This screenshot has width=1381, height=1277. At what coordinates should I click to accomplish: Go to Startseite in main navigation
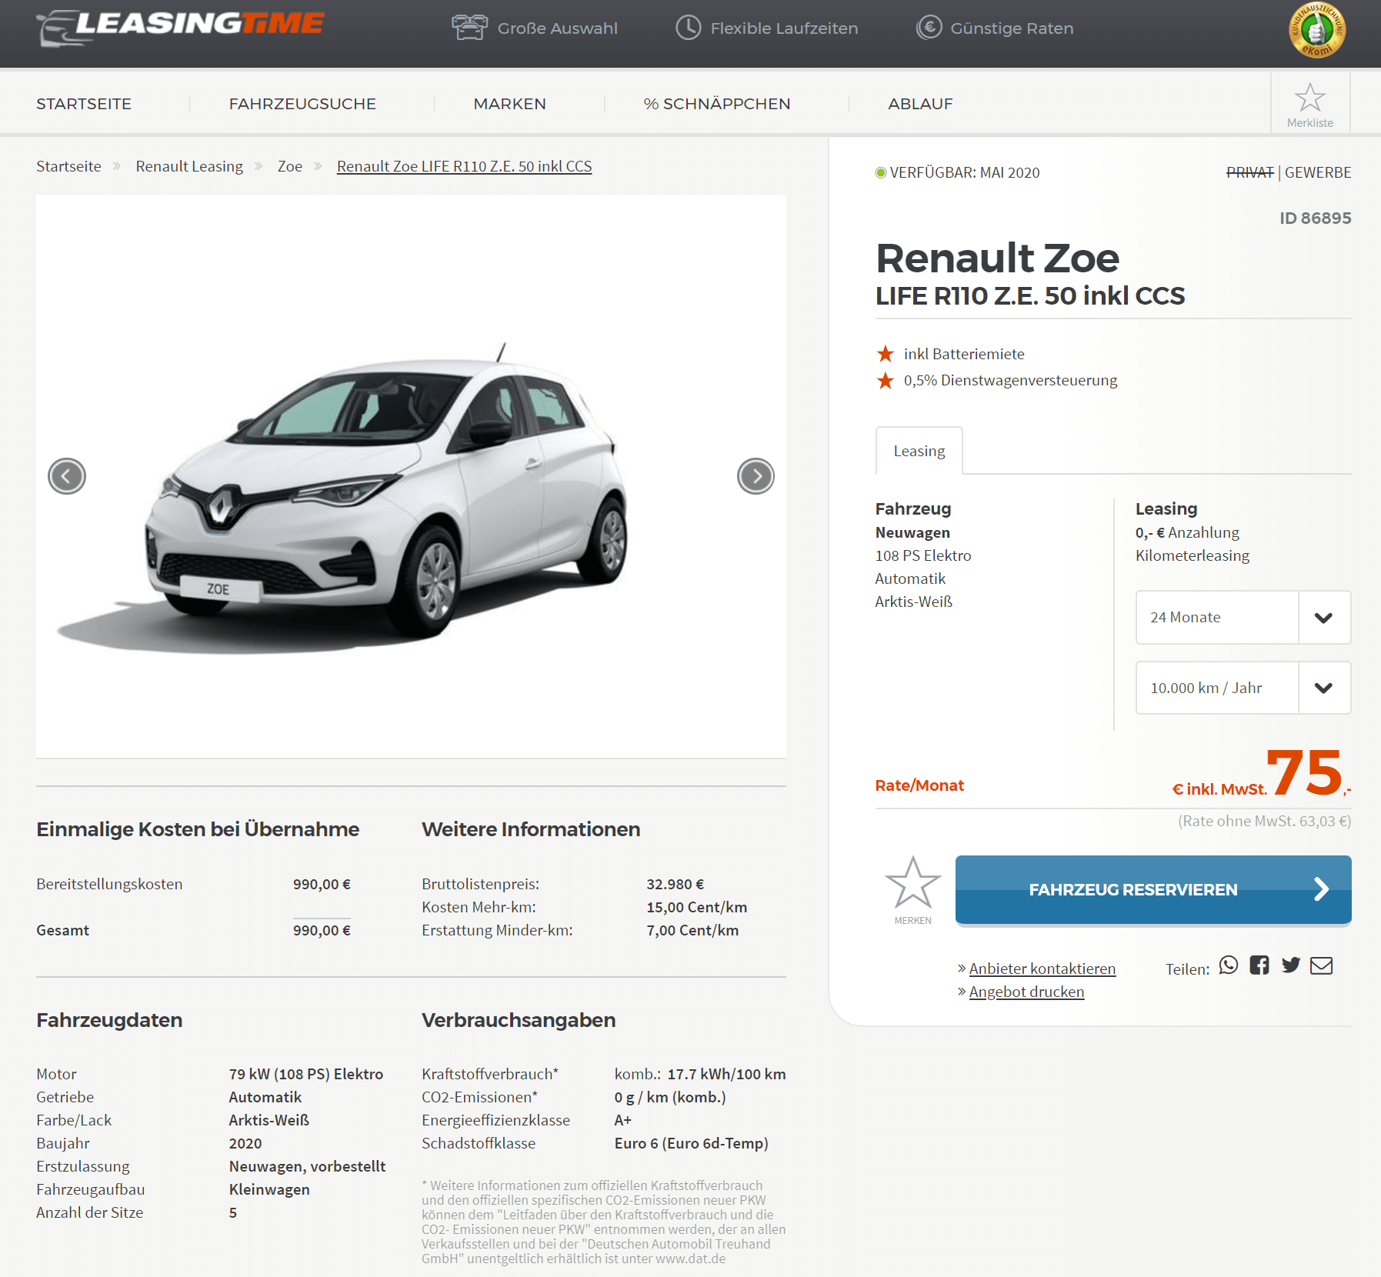[x=84, y=104]
